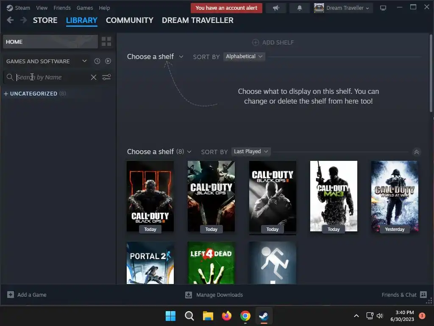
Task: Open the collections grid view icon
Action: pos(106,42)
